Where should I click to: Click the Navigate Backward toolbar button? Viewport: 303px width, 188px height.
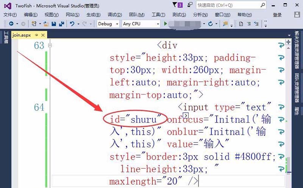coord(11,24)
